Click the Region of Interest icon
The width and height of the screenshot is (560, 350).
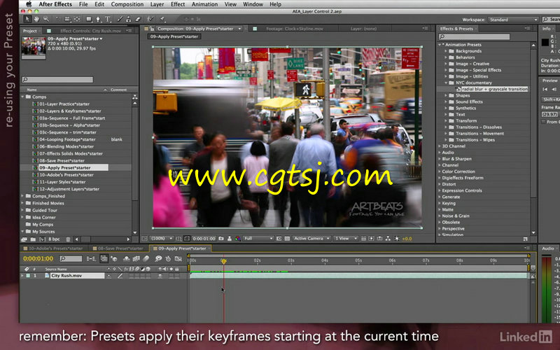tap(279, 239)
